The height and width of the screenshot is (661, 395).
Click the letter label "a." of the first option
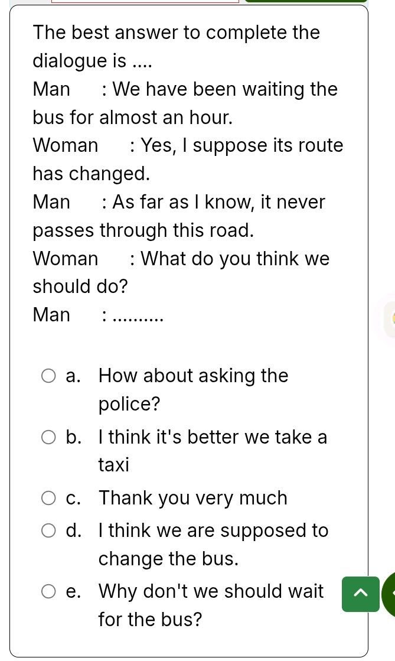[73, 376]
